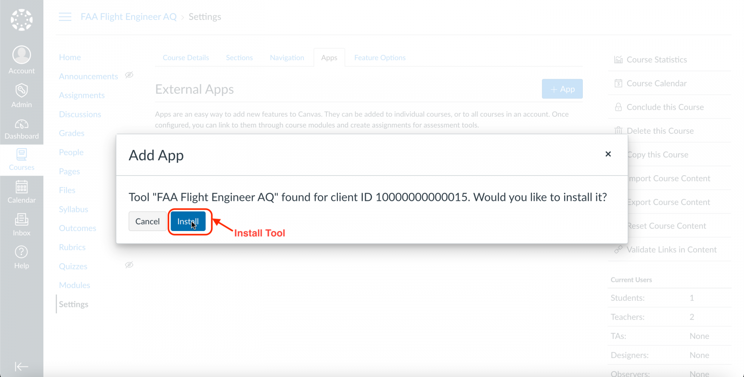Open the Courses book icon
This screenshot has height=377, width=744.
pyautogui.click(x=22, y=154)
